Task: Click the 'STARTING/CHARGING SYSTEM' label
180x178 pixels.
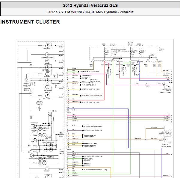Action: [92, 96]
